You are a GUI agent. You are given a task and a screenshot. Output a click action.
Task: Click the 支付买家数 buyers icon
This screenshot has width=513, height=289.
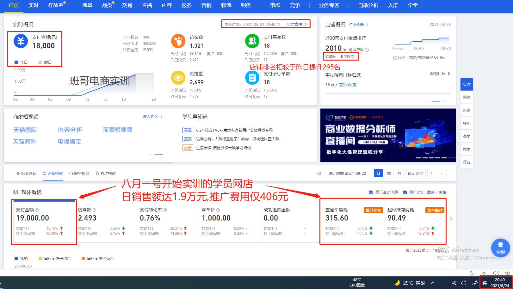(x=252, y=41)
